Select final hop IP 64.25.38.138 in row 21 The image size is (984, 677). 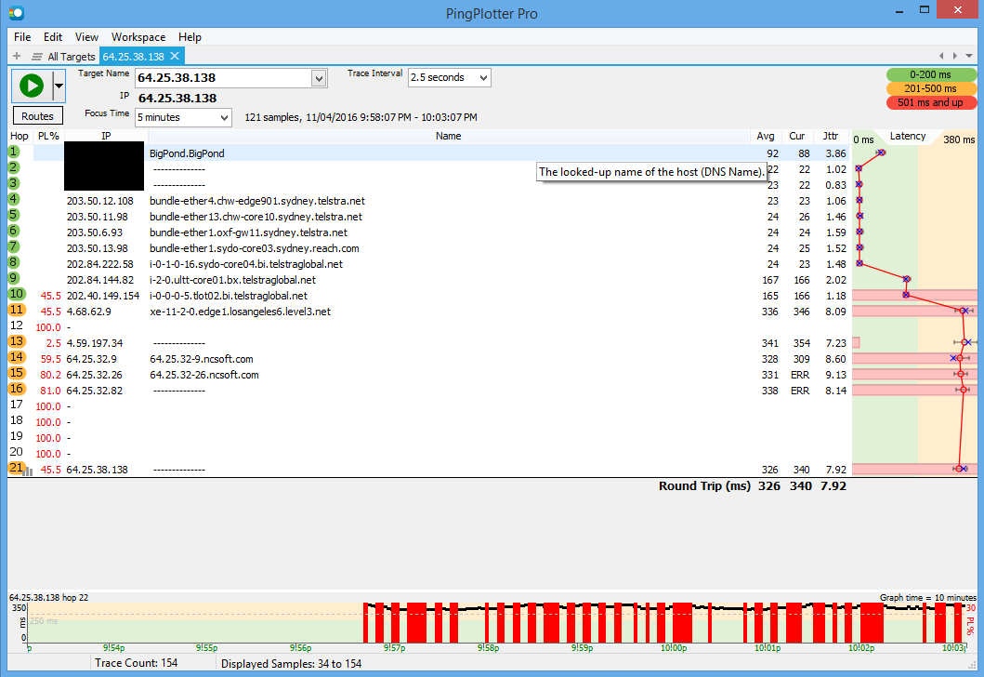(x=98, y=470)
